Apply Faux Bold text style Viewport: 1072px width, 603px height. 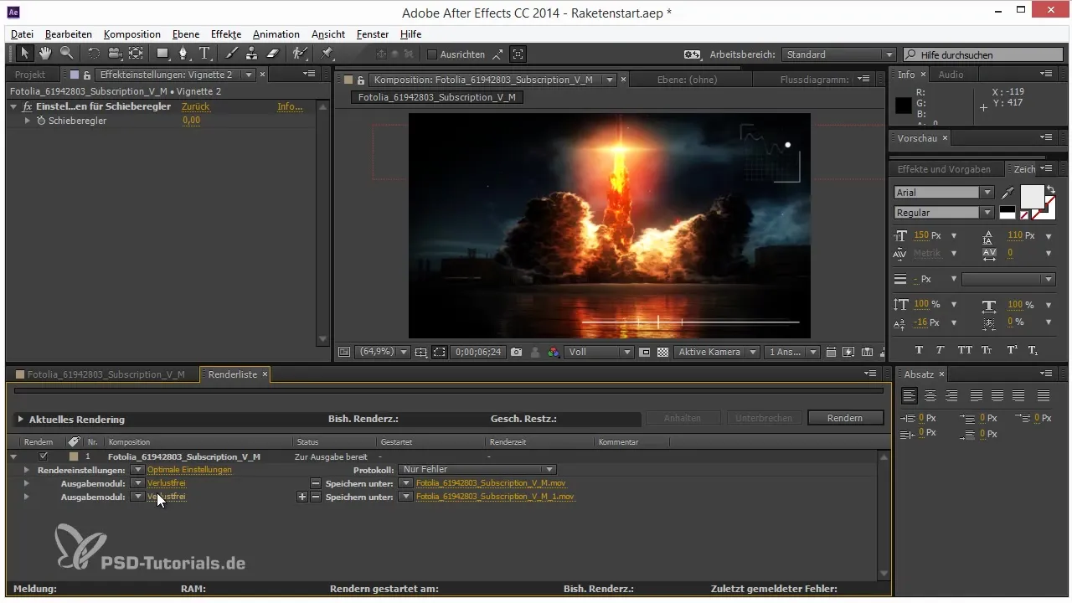[919, 350]
